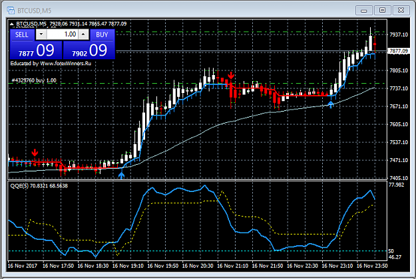This screenshot has height=279, width=416.
Task: Click the 16 Nov 17:50 time label
Action: (x=58, y=266)
